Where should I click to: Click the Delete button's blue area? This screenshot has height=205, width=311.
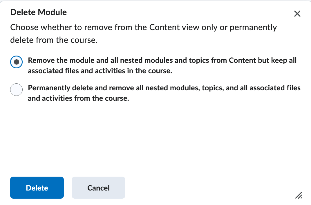[37, 188]
